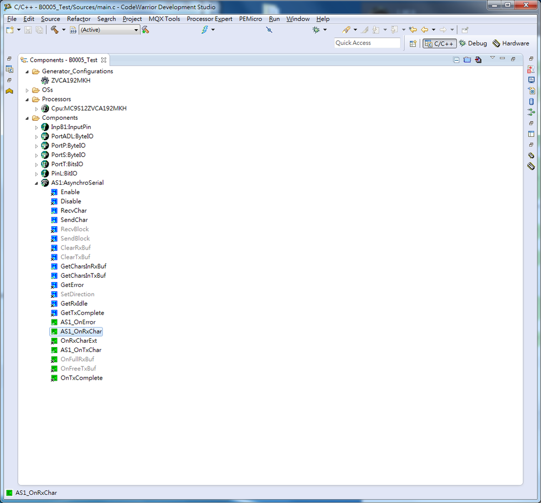Select the AS1_OnTxChar event

pyautogui.click(x=81, y=350)
